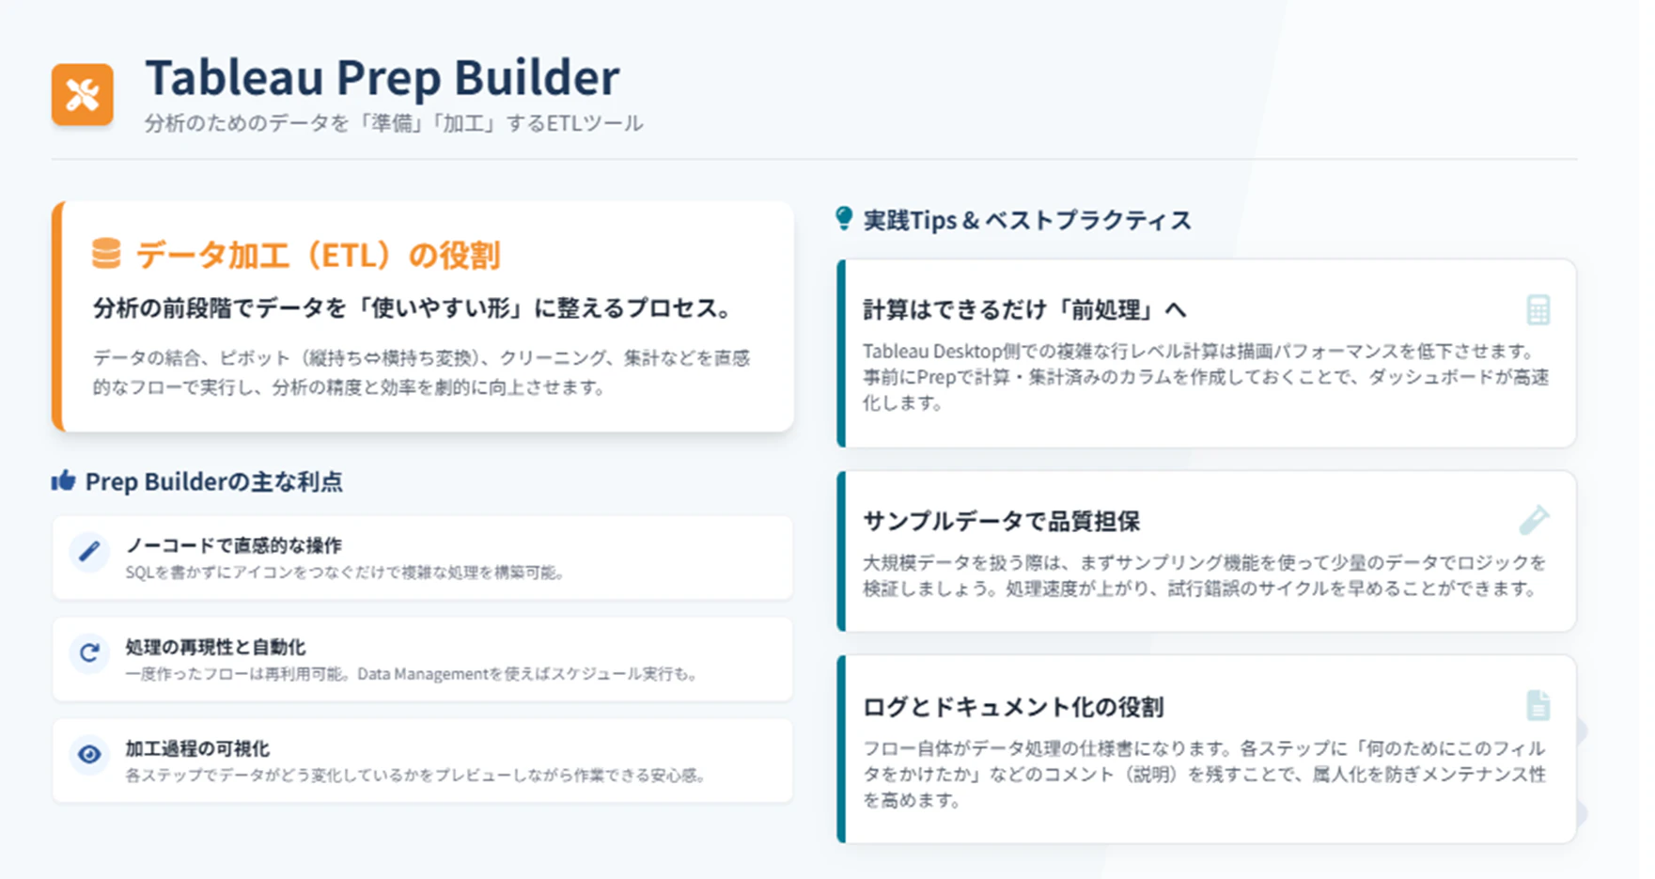Select the text ノーコードで直感的な操作
The image size is (1655, 879).
pos(234,545)
